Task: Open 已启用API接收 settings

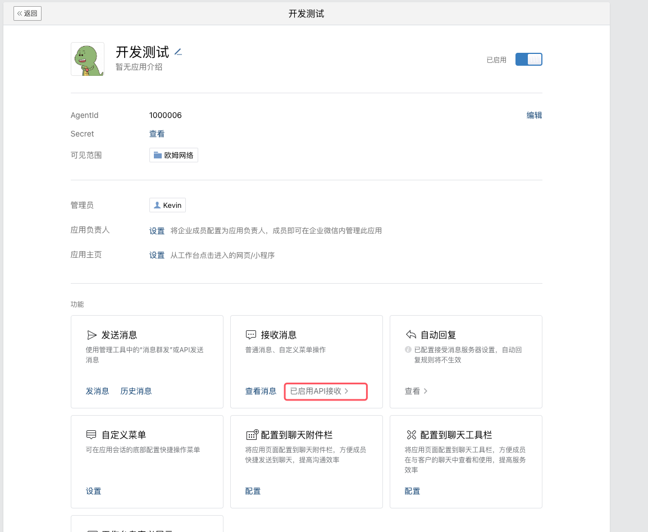Action: [326, 391]
